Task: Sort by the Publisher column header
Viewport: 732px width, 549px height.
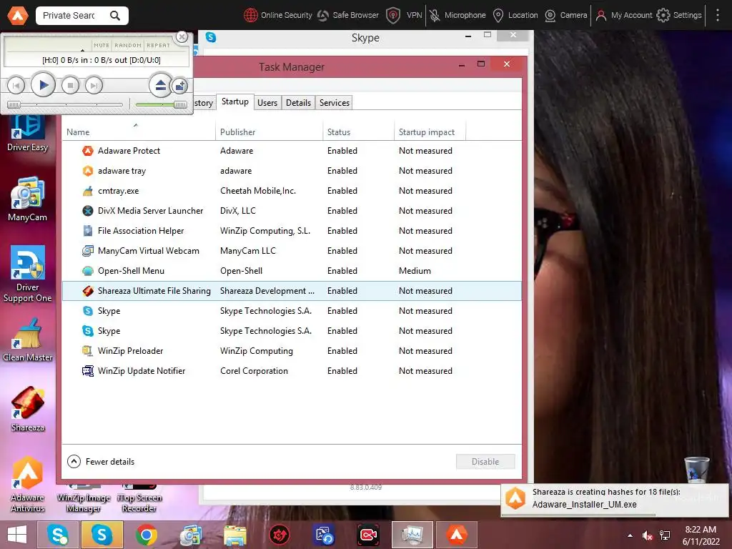Action: (269, 132)
